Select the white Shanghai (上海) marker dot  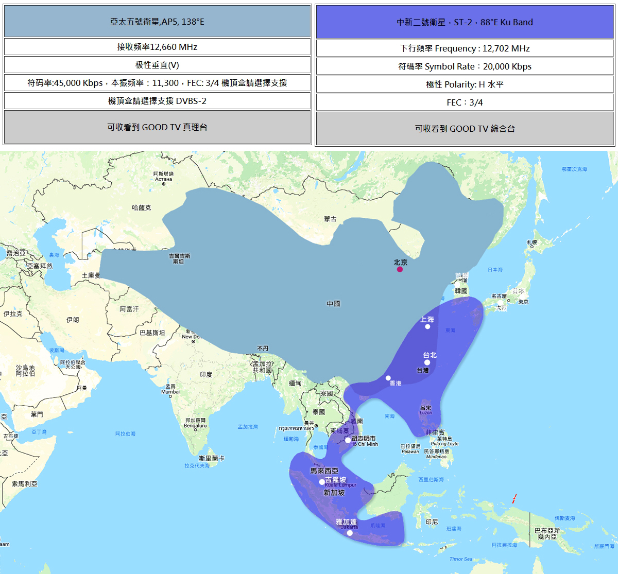(x=427, y=326)
